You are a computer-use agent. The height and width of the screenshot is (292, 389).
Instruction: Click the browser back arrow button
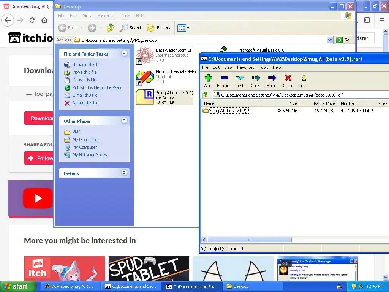point(8,20)
